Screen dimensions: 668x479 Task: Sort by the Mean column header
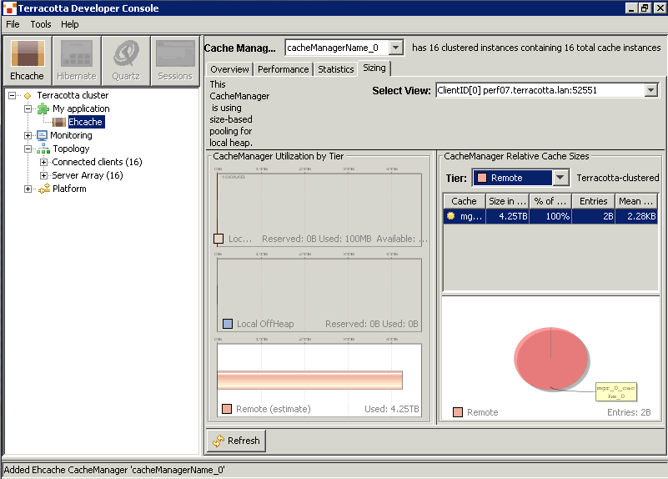pos(635,201)
